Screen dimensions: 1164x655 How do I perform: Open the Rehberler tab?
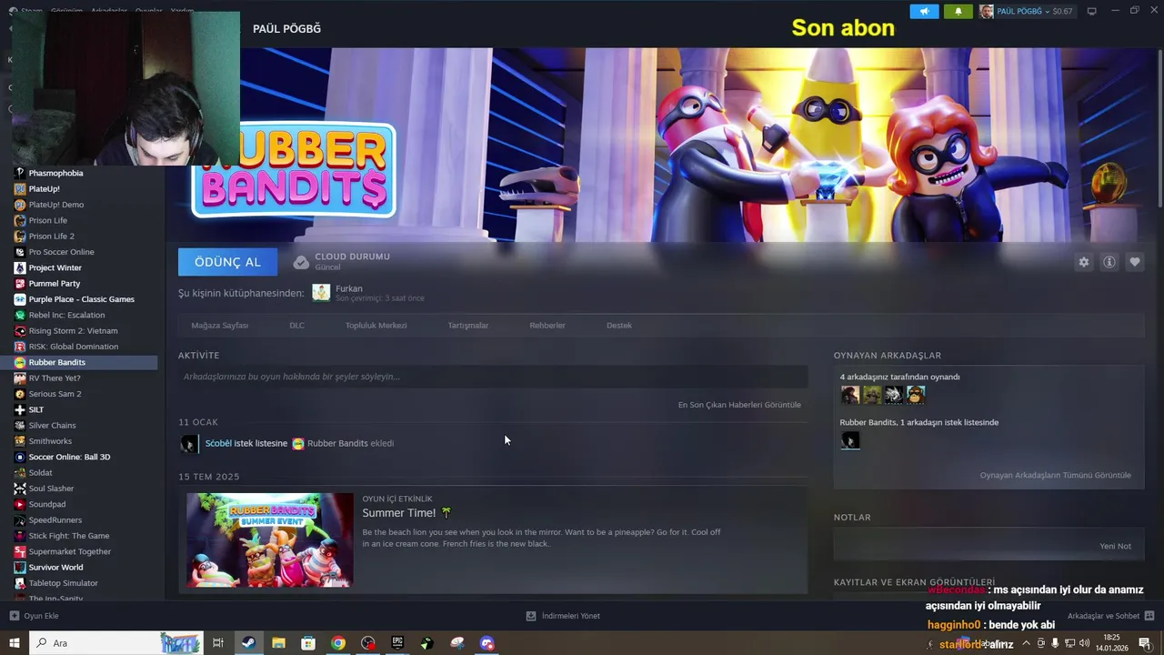point(547,325)
